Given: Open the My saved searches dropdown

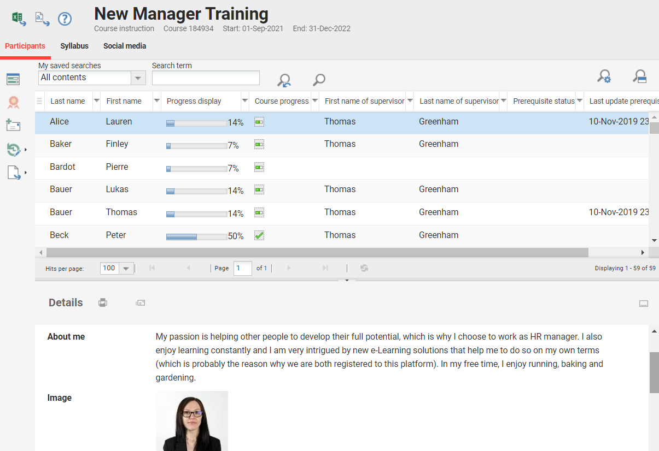Looking at the screenshot, I should point(138,78).
